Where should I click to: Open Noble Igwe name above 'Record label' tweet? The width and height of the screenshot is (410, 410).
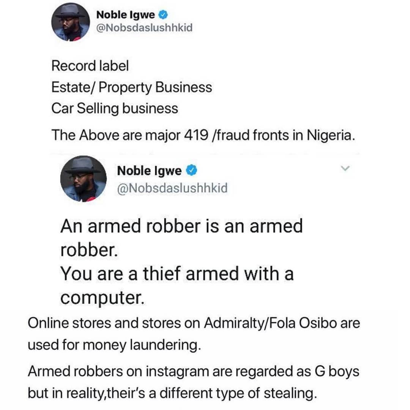(x=126, y=15)
